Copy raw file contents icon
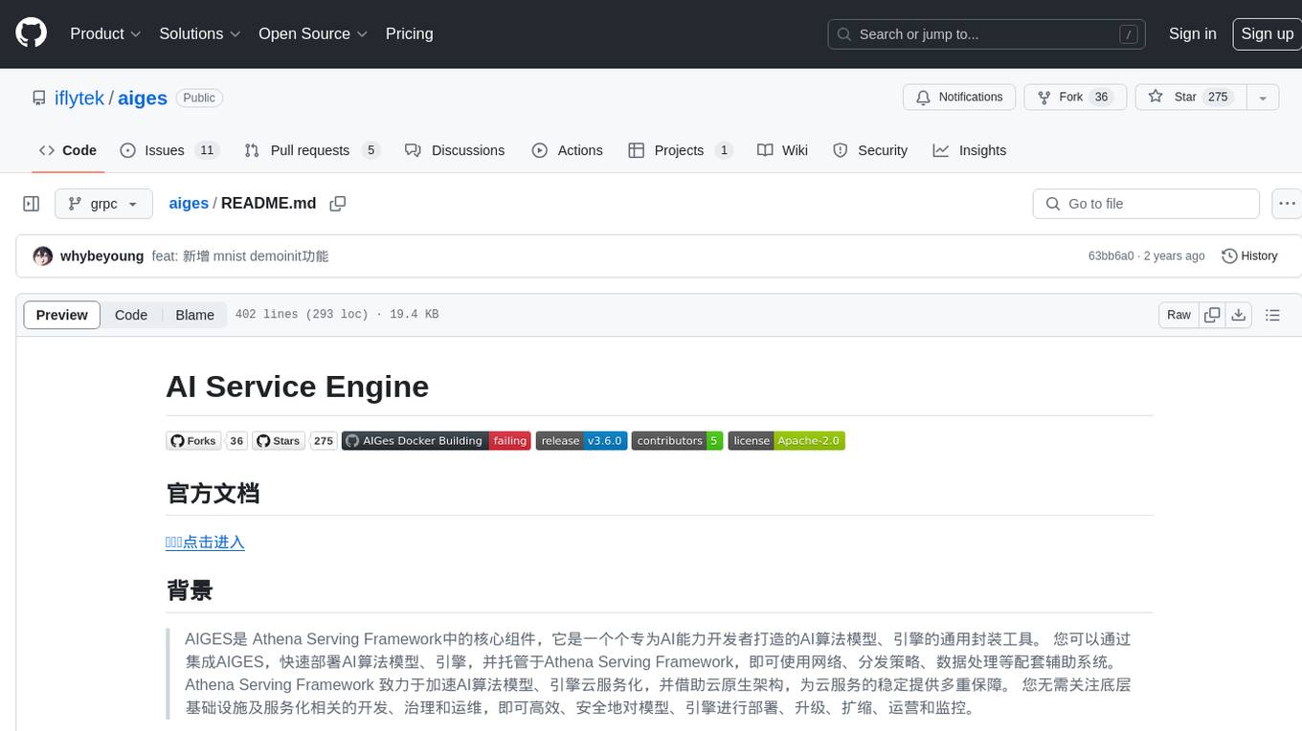Viewport: 1302px width, 731px height. pos(1212,315)
